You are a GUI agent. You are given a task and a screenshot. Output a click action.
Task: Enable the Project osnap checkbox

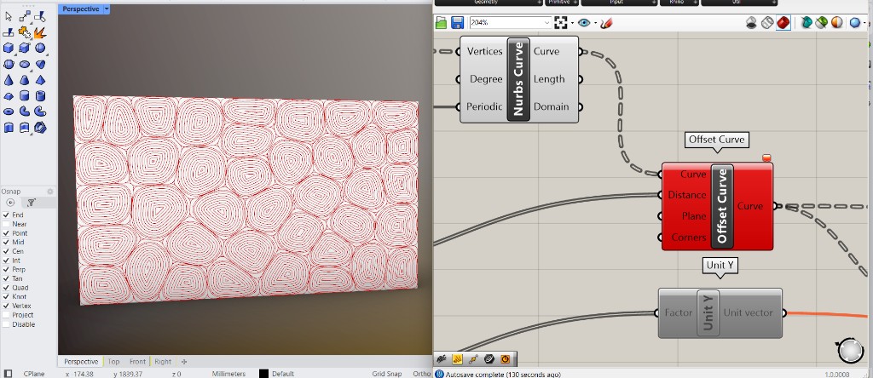[x=6, y=315]
